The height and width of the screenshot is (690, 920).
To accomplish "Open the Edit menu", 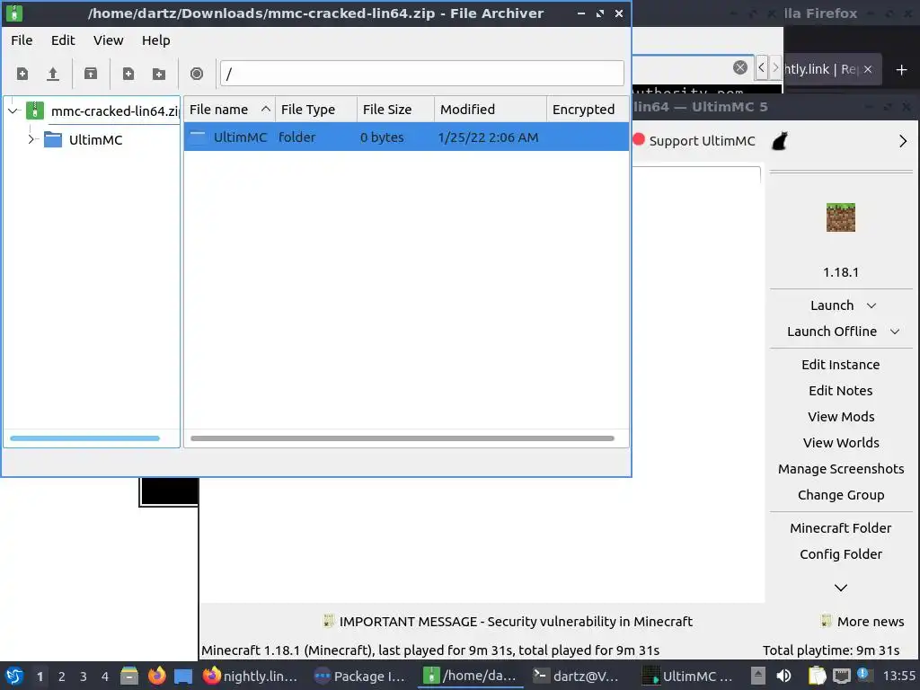I will coord(63,40).
